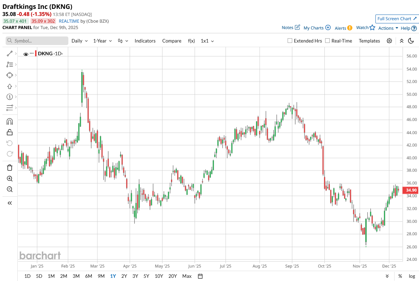The width and height of the screenshot is (419, 281).
Task: Open Full Screen Chart
Action: click(x=397, y=19)
